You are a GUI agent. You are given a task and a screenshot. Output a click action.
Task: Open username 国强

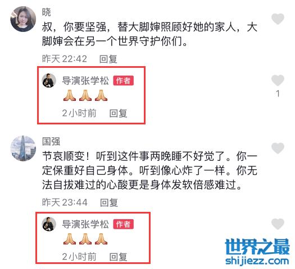(51, 141)
